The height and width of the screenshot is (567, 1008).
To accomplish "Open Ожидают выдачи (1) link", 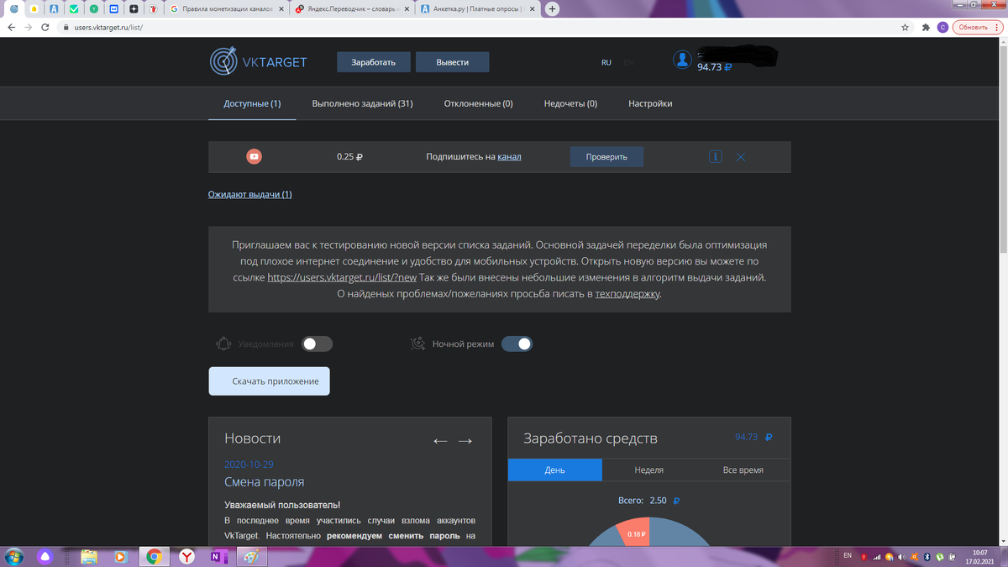I will (250, 194).
